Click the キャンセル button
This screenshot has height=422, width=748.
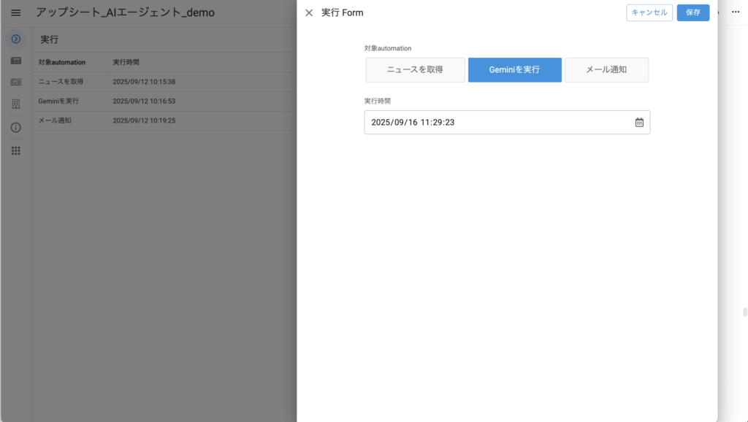click(x=649, y=12)
